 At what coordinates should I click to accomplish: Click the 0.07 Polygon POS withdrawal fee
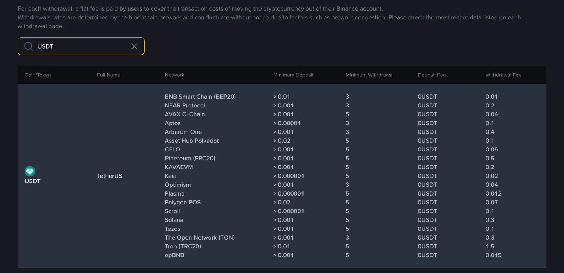point(492,202)
